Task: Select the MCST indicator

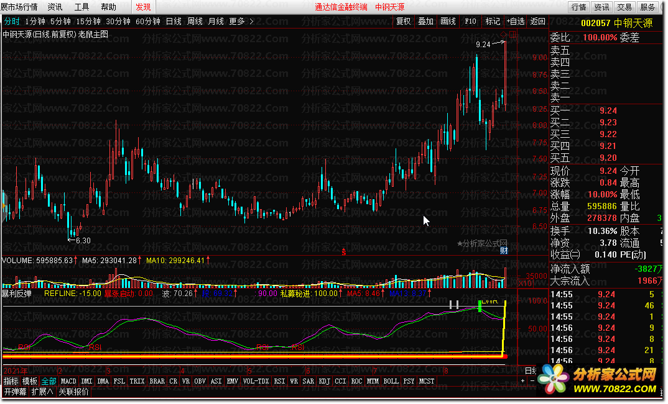Action: pos(427,382)
